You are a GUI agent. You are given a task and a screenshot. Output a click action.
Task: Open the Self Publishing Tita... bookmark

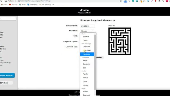[x=47, y=5]
